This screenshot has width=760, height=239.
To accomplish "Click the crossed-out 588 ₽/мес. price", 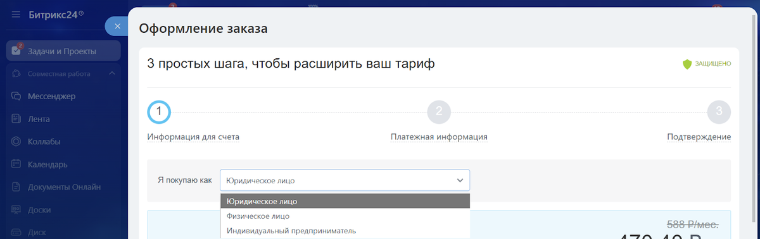I will [x=693, y=224].
